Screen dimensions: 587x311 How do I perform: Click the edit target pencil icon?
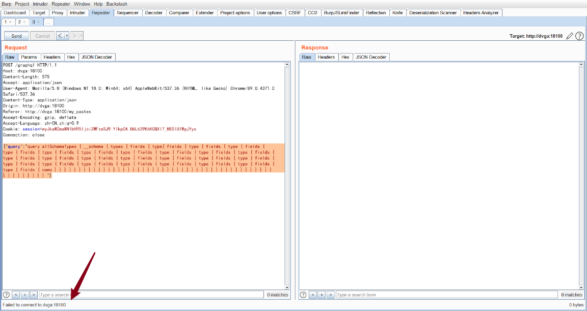click(570, 36)
